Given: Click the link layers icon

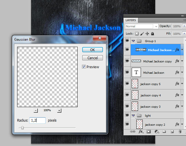Looking at the screenshot, I should coord(133,131).
